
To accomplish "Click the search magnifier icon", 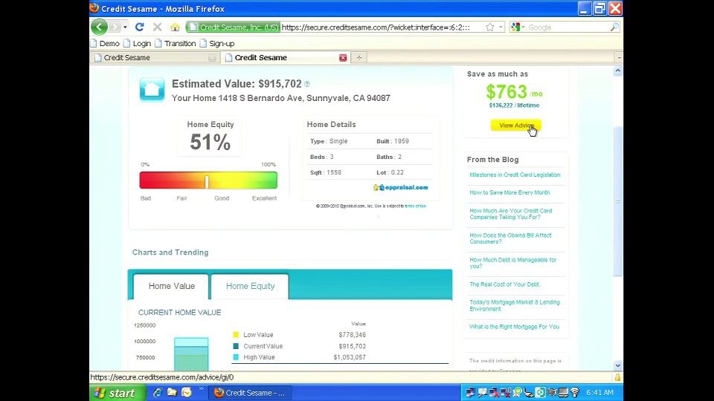I will pos(614,27).
